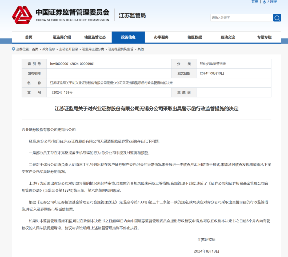The image size is (288, 257).
Task: Click the CSRC red logo emblem
Action: click(22, 15)
